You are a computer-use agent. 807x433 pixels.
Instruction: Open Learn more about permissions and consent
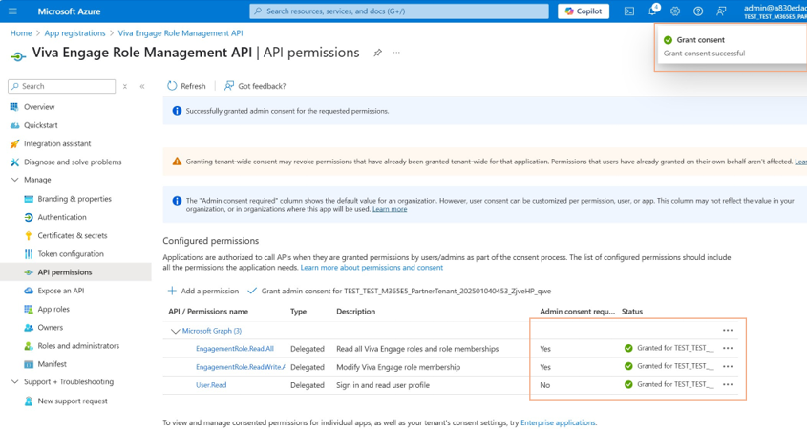click(x=372, y=268)
